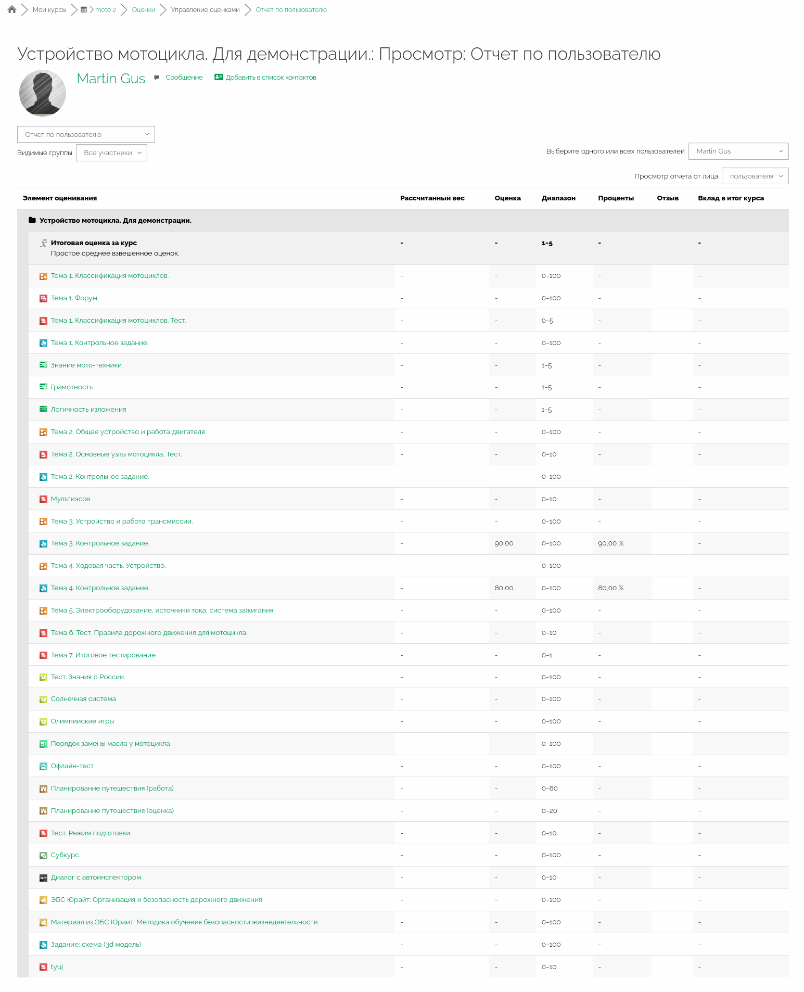This screenshot has height=992, width=804.
Task: Open the Martin Gus user selector dropdown
Action: click(738, 151)
